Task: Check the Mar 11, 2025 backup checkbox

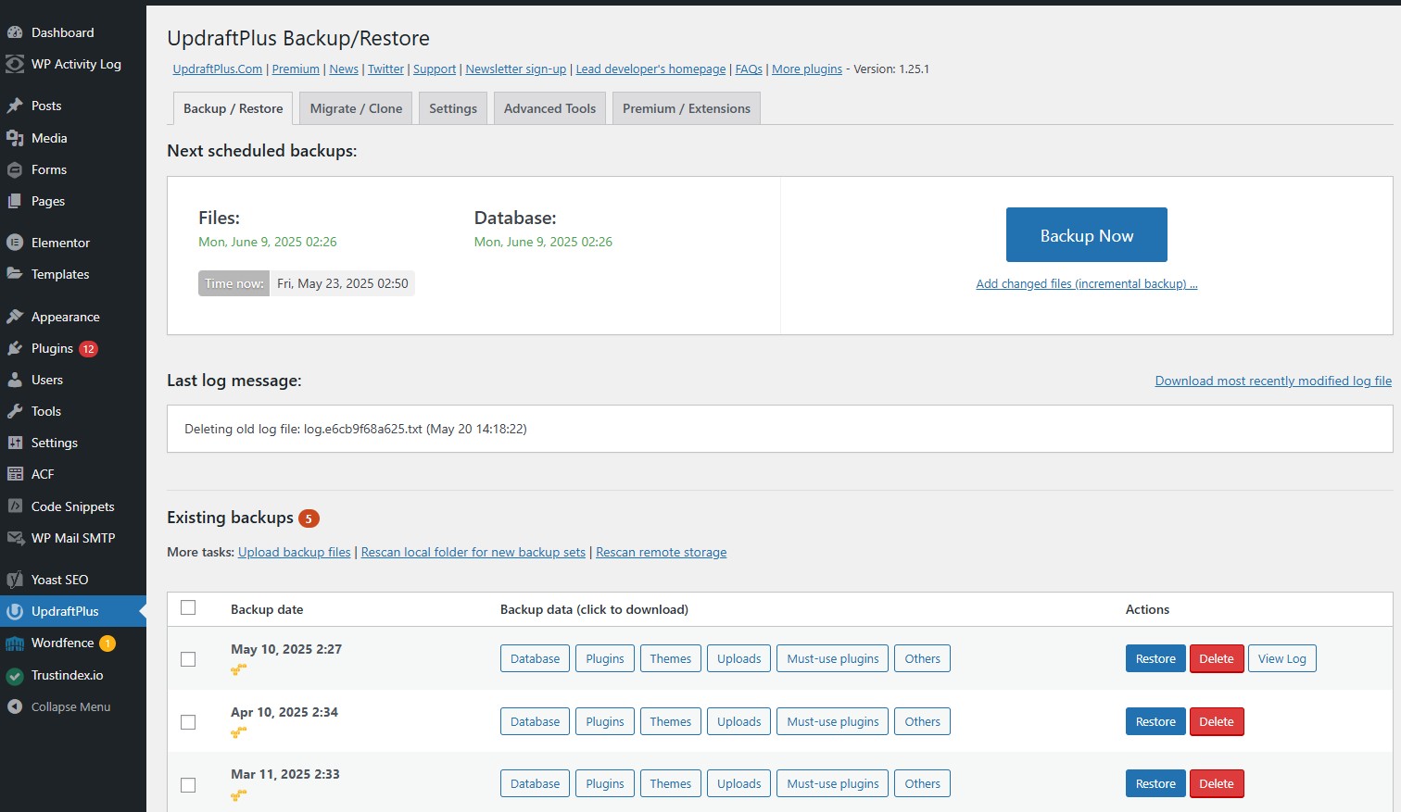Action: pos(188,785)
